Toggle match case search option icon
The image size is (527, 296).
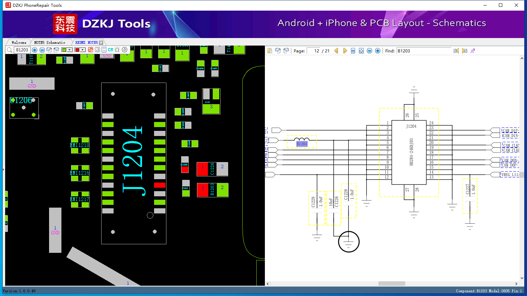pyautogui.click(x=473, y=51)
